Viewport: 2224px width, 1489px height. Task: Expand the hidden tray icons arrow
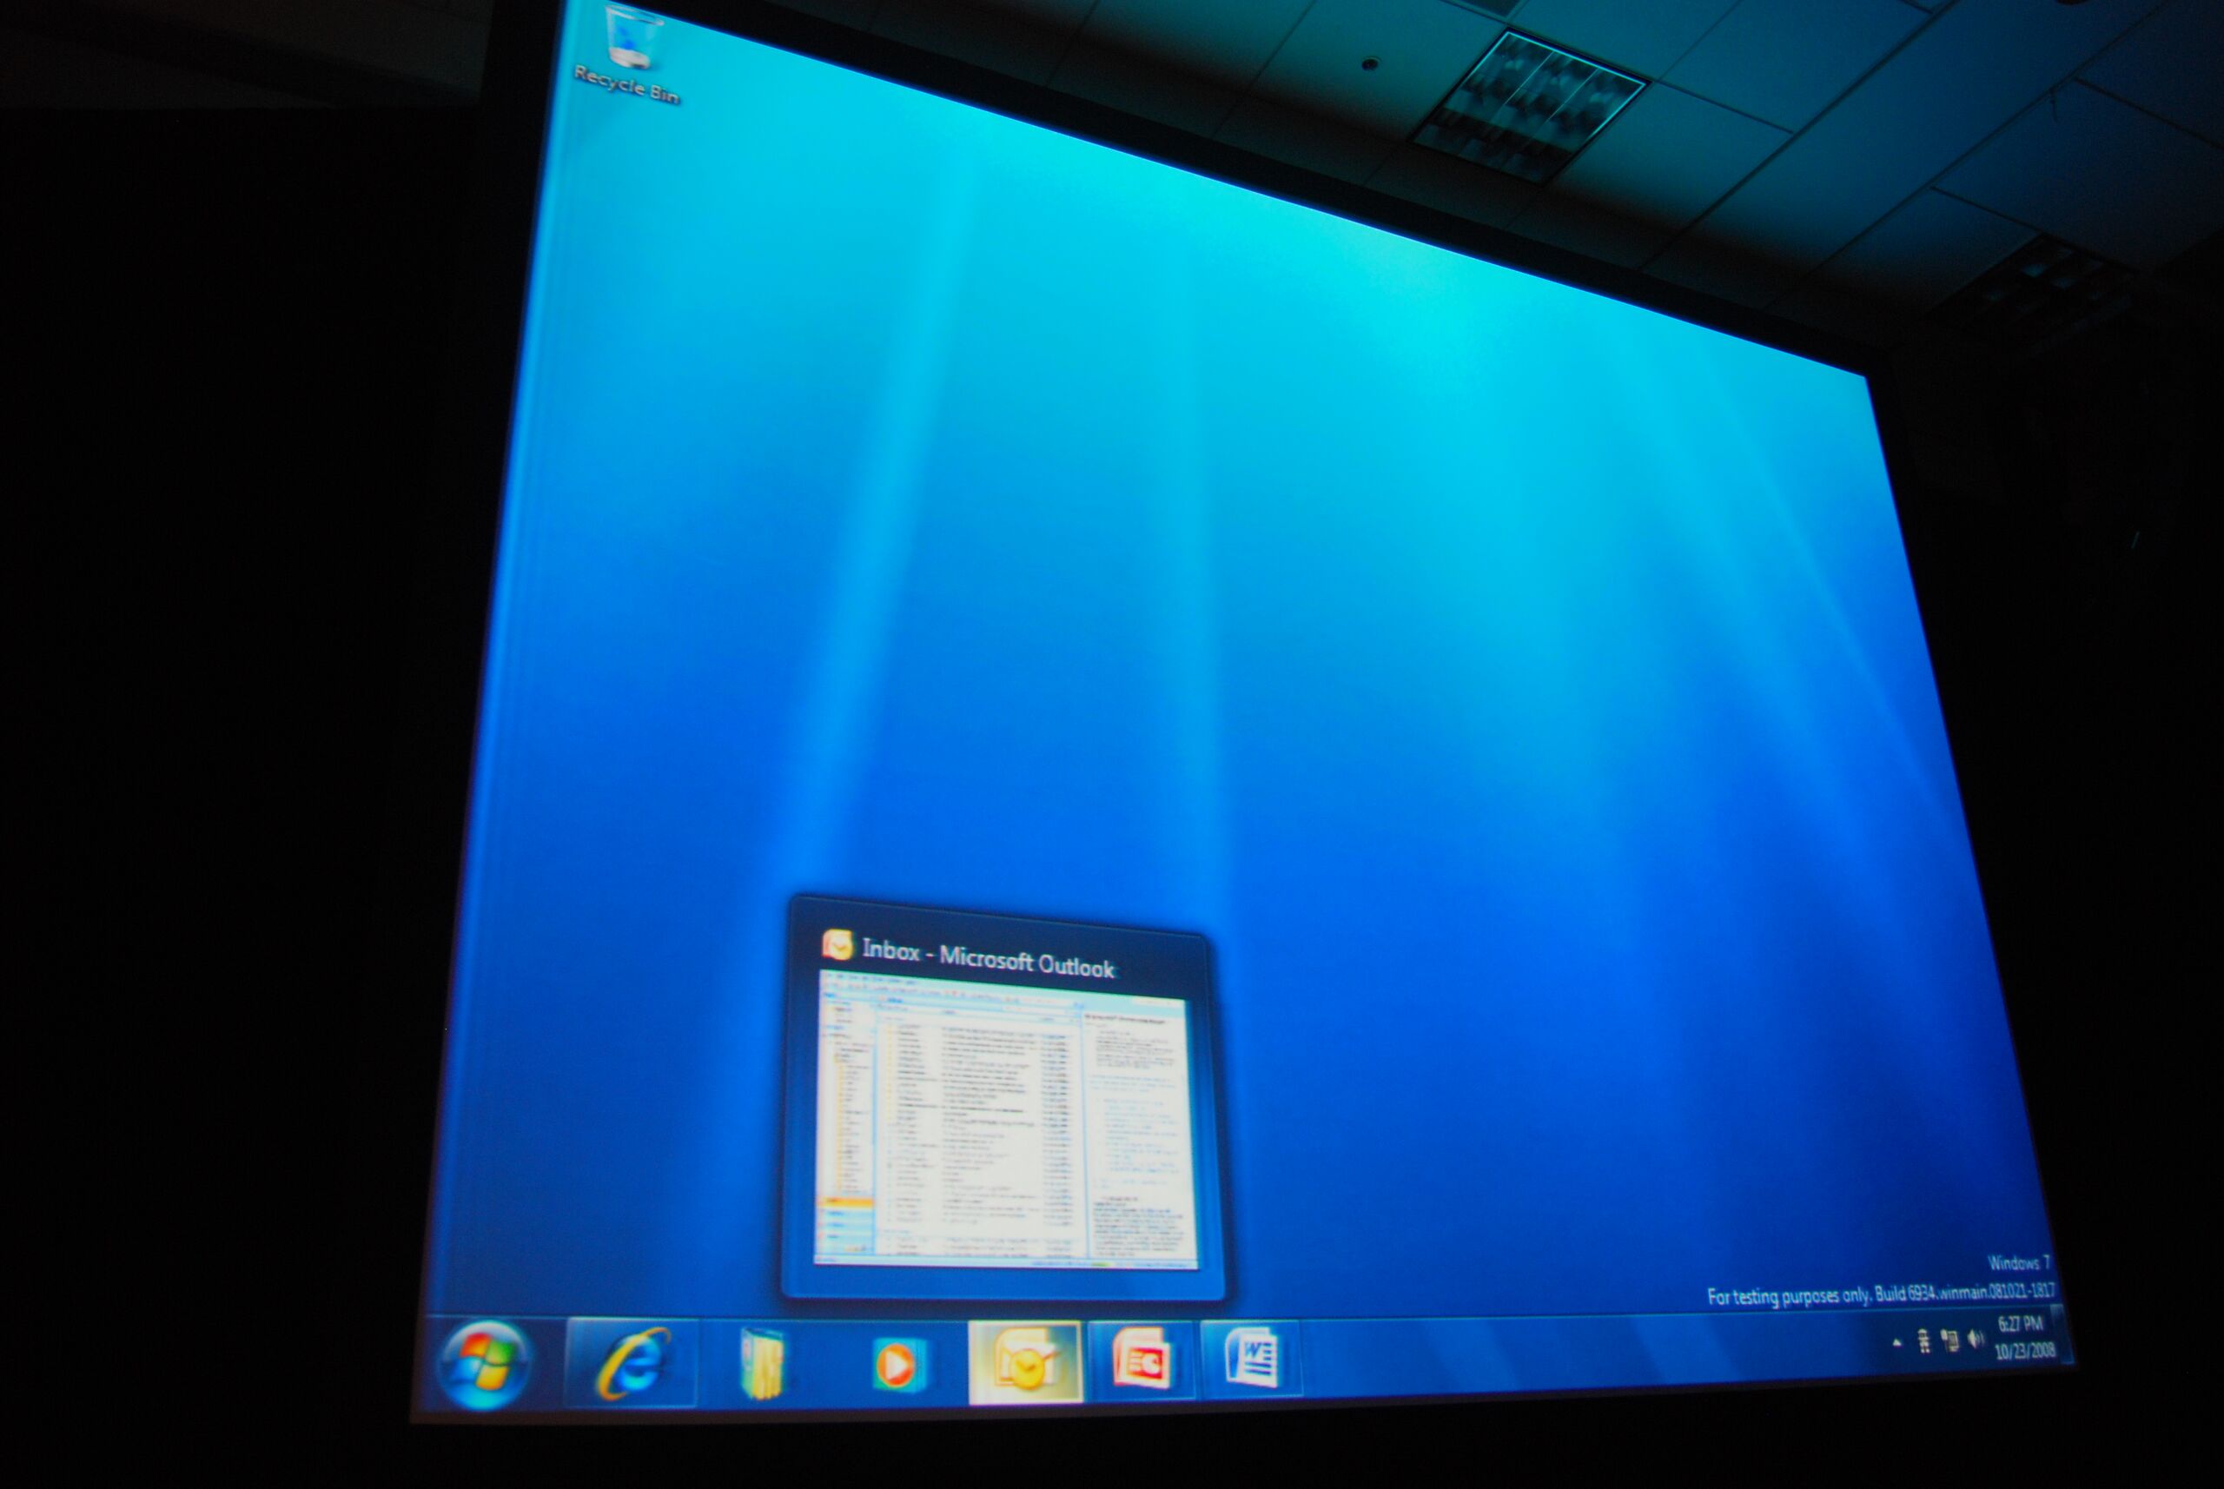click(1897, 1343)
